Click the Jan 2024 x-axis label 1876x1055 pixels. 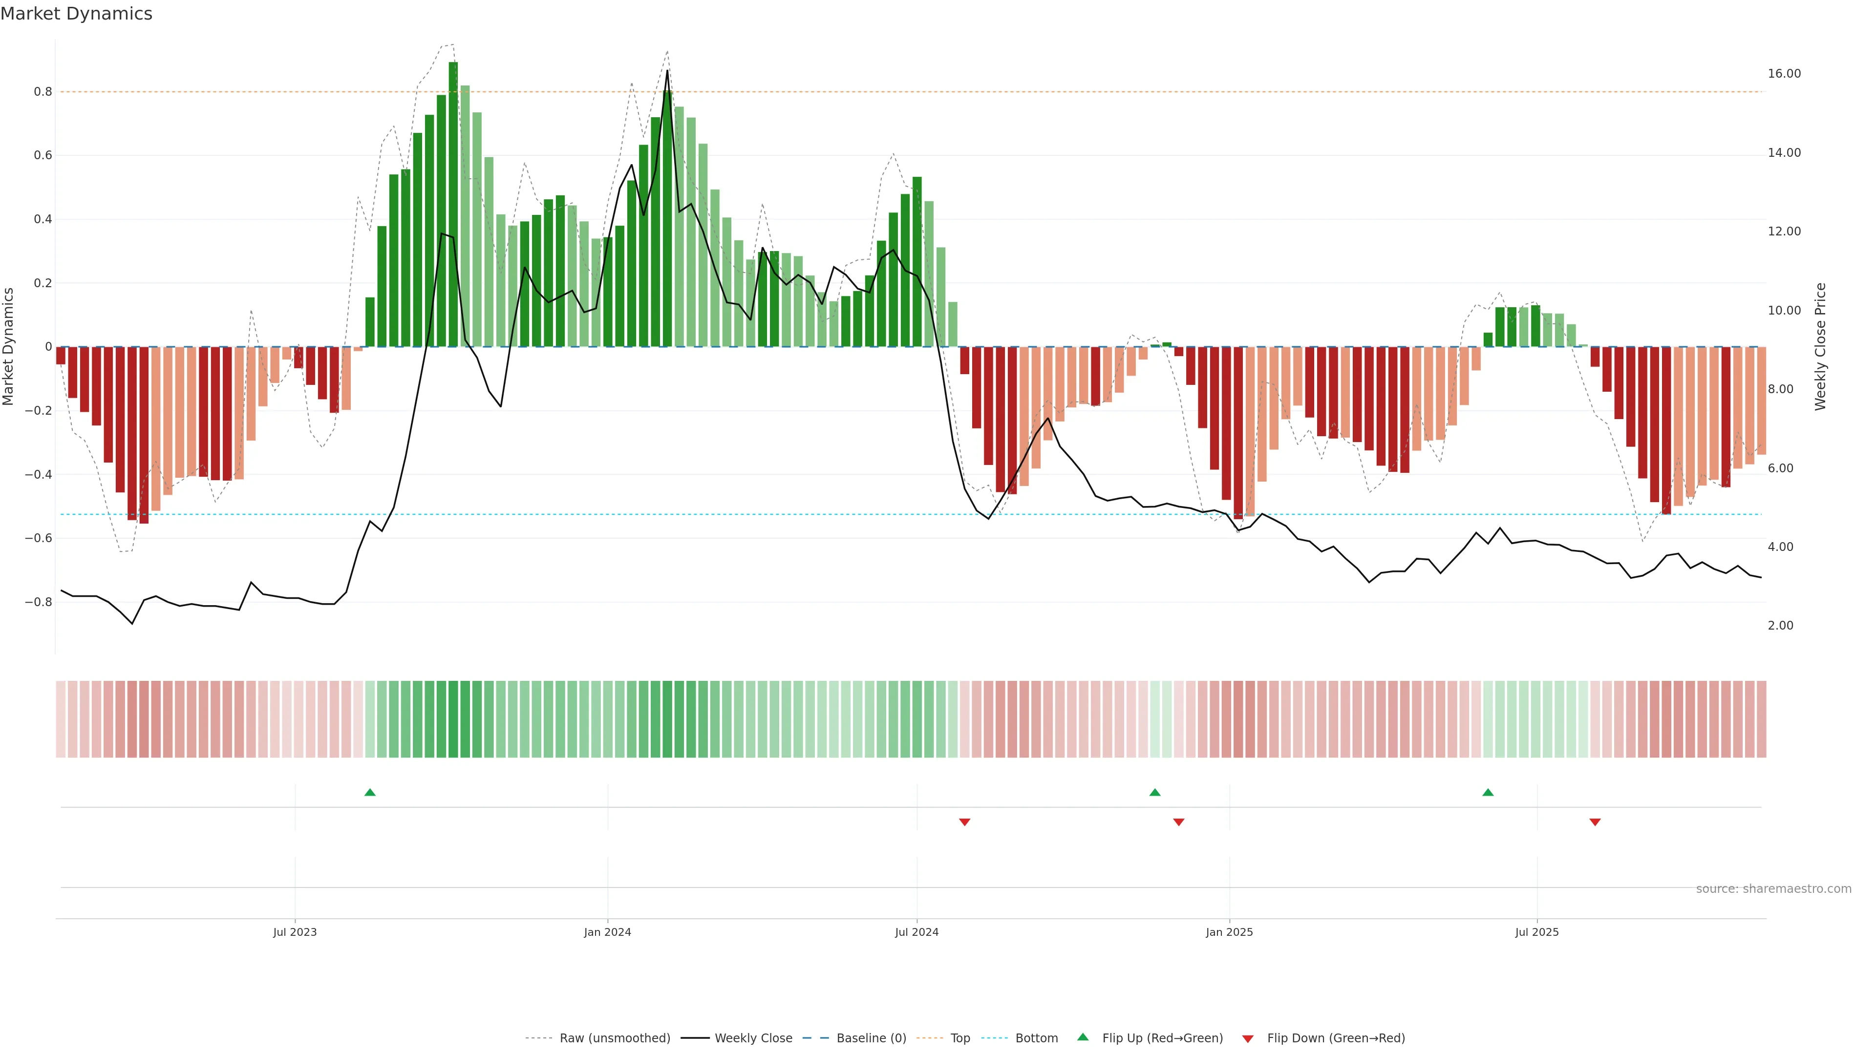click(x=607, y=932)
